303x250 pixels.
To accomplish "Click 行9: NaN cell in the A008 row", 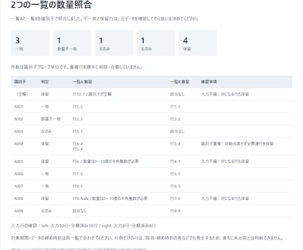I will pos(110,199).
